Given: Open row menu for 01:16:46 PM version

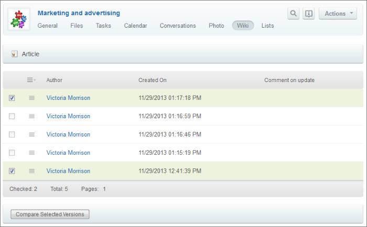Looking at the screenshot, I should (31, 134).
